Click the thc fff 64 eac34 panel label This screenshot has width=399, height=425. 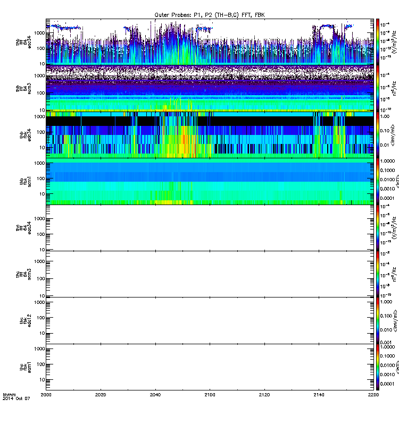(x=23, y=228)
